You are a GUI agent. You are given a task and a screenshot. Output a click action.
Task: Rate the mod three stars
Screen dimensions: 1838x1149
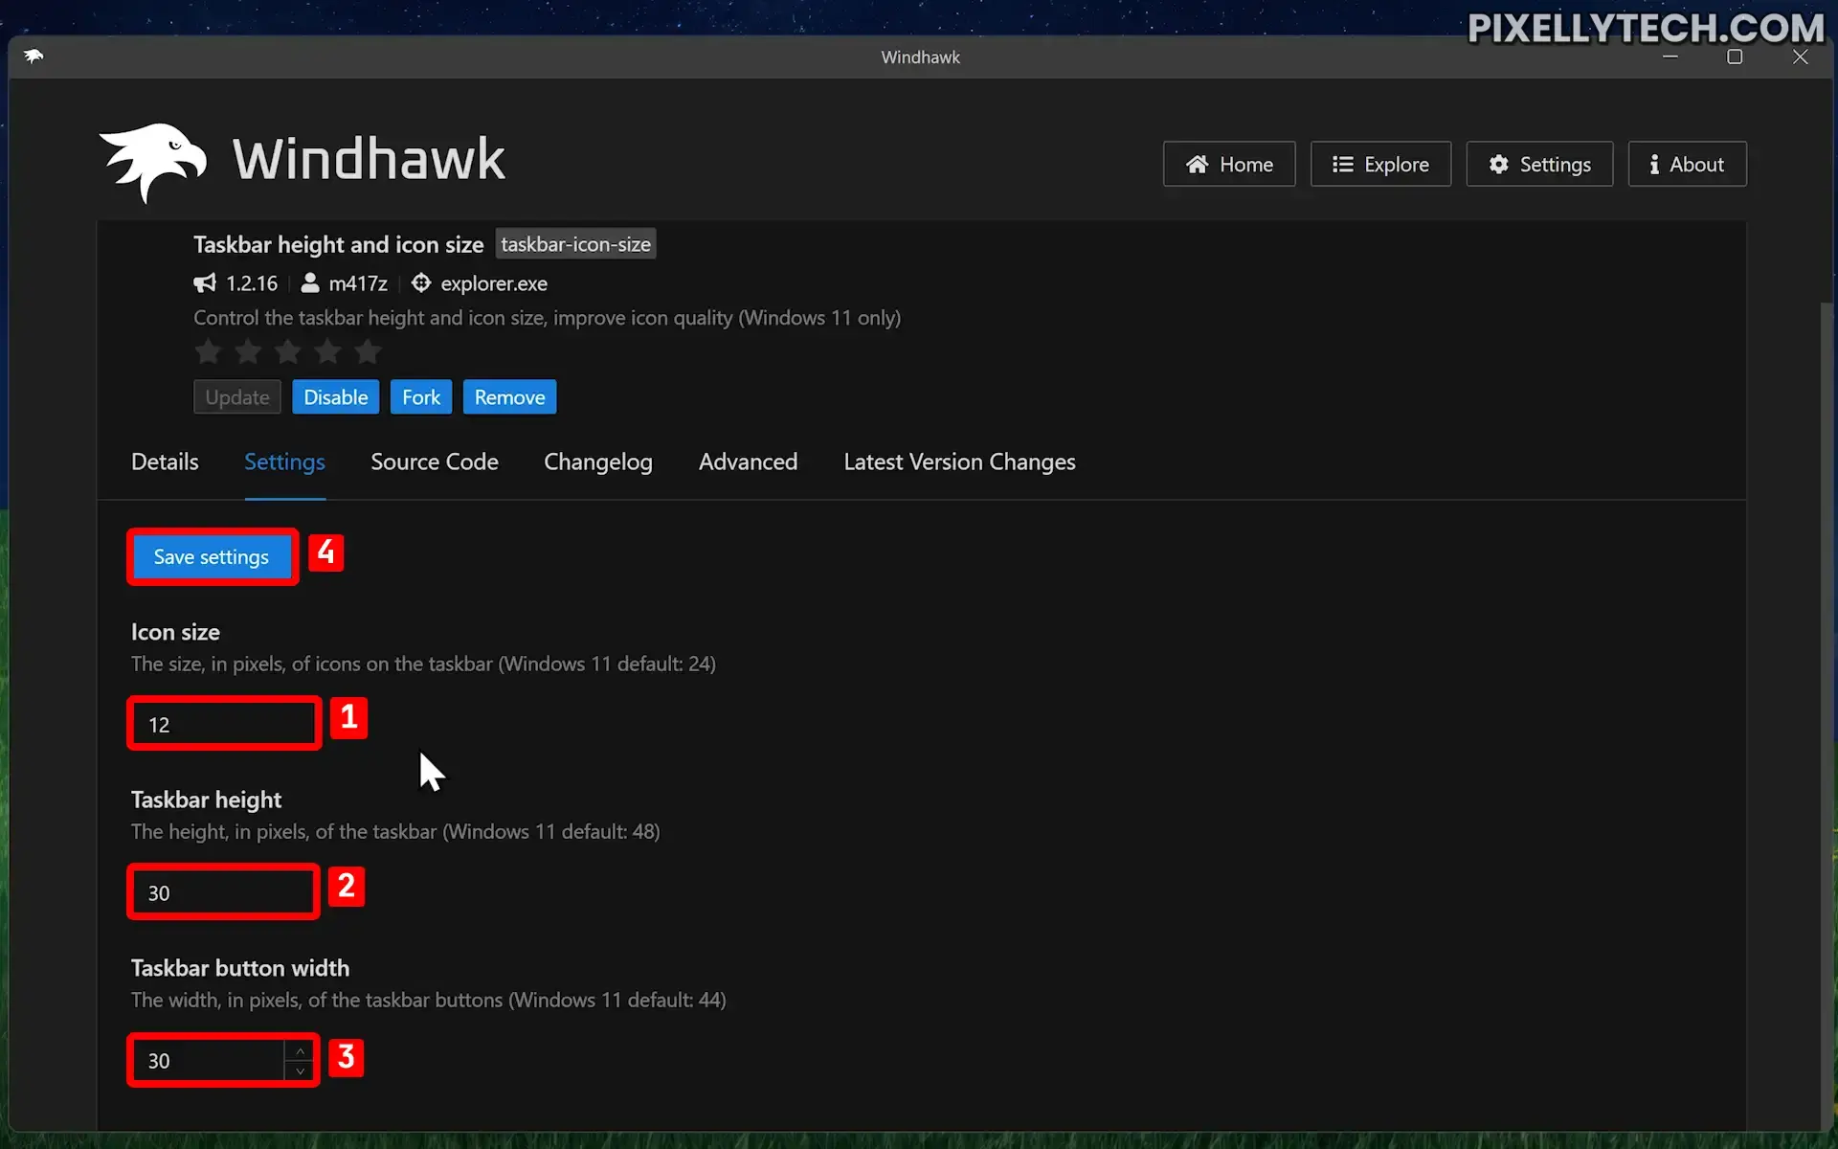287,352
